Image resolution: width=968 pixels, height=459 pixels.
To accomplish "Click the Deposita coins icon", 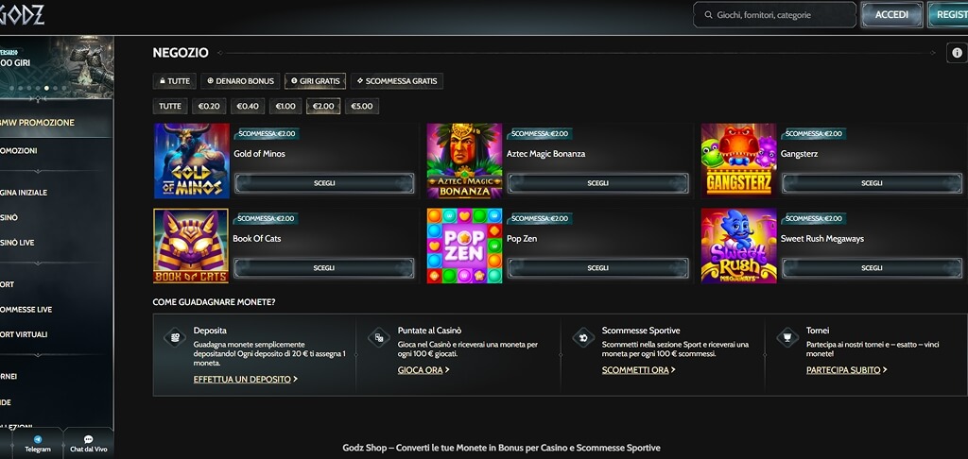I will coord(175,337).
